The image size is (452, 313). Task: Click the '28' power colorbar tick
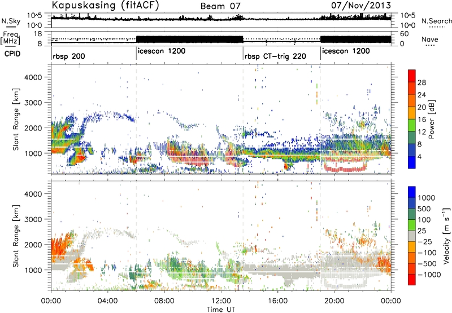tap(421, 82)
